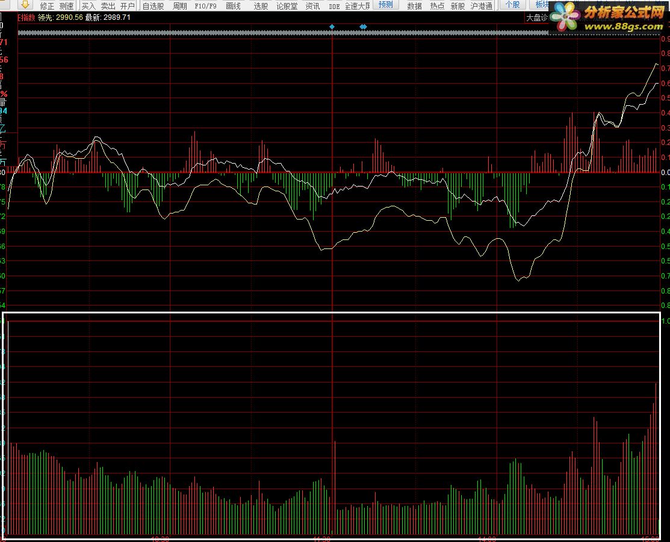Open the F10/F9 info item
The image size is (670, 542).
(x=205, y=6)
